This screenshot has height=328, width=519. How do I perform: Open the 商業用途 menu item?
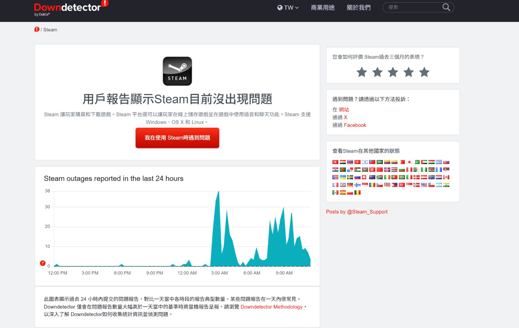pos(322,7)
